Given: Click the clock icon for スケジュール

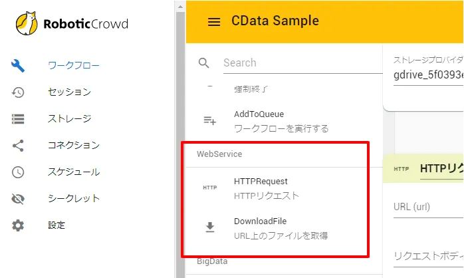Looking at the screenshot, I should coord(19,172).
